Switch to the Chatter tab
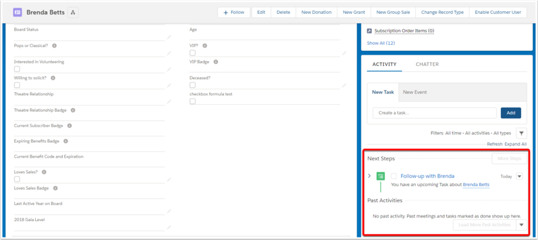This screenshot has width=538, height=240. tap(427, 64)
